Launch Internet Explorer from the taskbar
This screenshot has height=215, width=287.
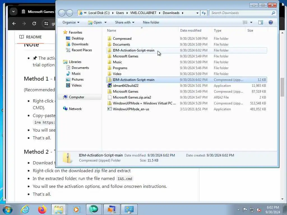pos(25,209)
